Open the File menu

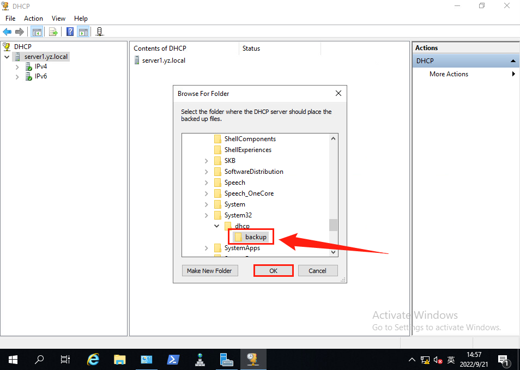[10, 19]
